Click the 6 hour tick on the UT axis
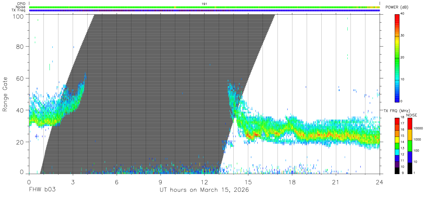 tap(117, 182)
